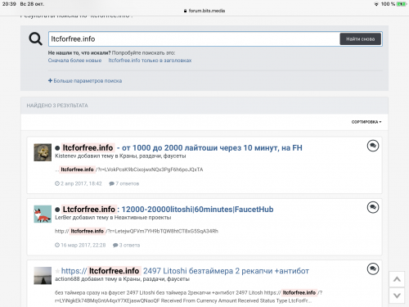This screenshot has height=307, width=409.
Task: Click the 'LerBer' author name
Action: pos(63,218)
